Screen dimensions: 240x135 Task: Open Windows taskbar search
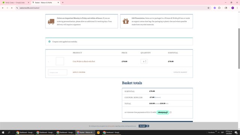[9, 132]
